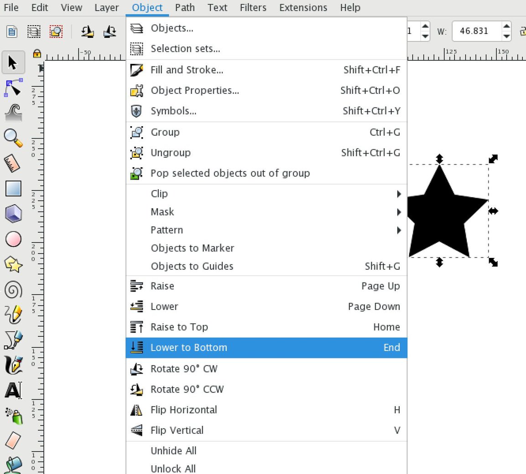Select the Calligraphy pen tool
This screenshot has width=526, height=474.
(13, 365)
